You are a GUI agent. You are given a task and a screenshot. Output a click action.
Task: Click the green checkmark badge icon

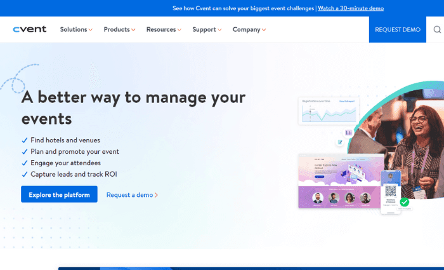click(x=404, y=203)
